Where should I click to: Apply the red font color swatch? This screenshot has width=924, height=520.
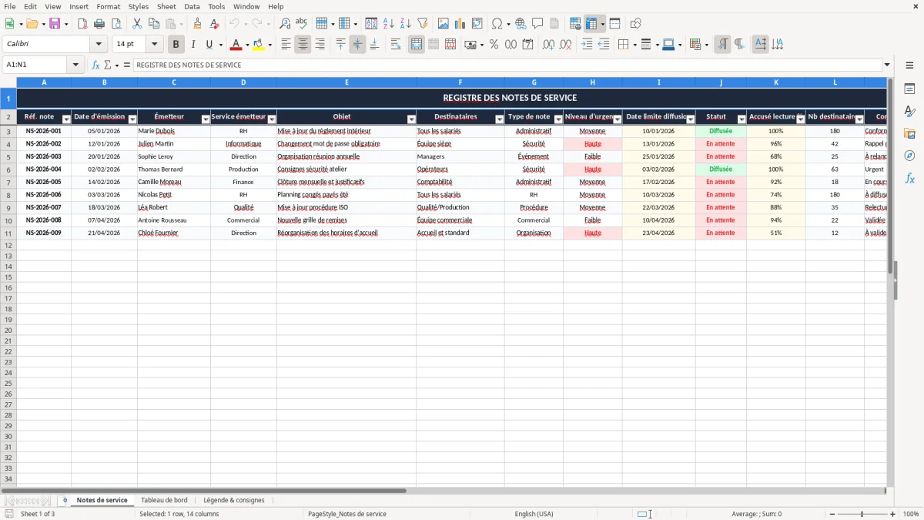click(x=236, y=45)
